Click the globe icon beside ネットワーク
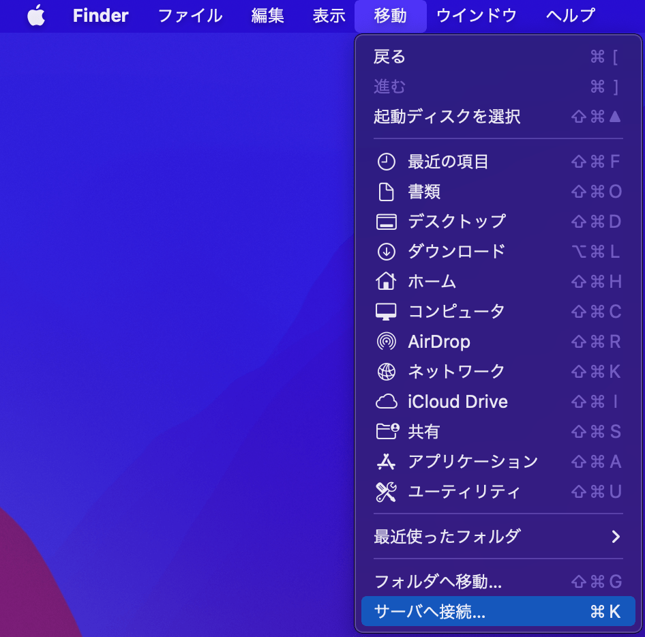This screenshot has width=645, height=637. [387, 372]
